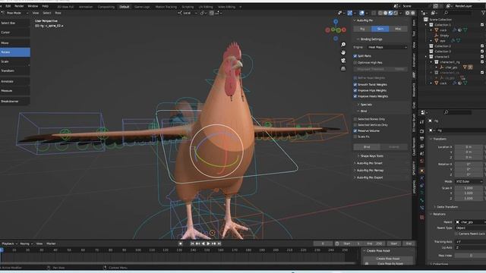The image size is (486, 273).
Task: Open the pivot point link dropdown in header
Action: [204, 13]
